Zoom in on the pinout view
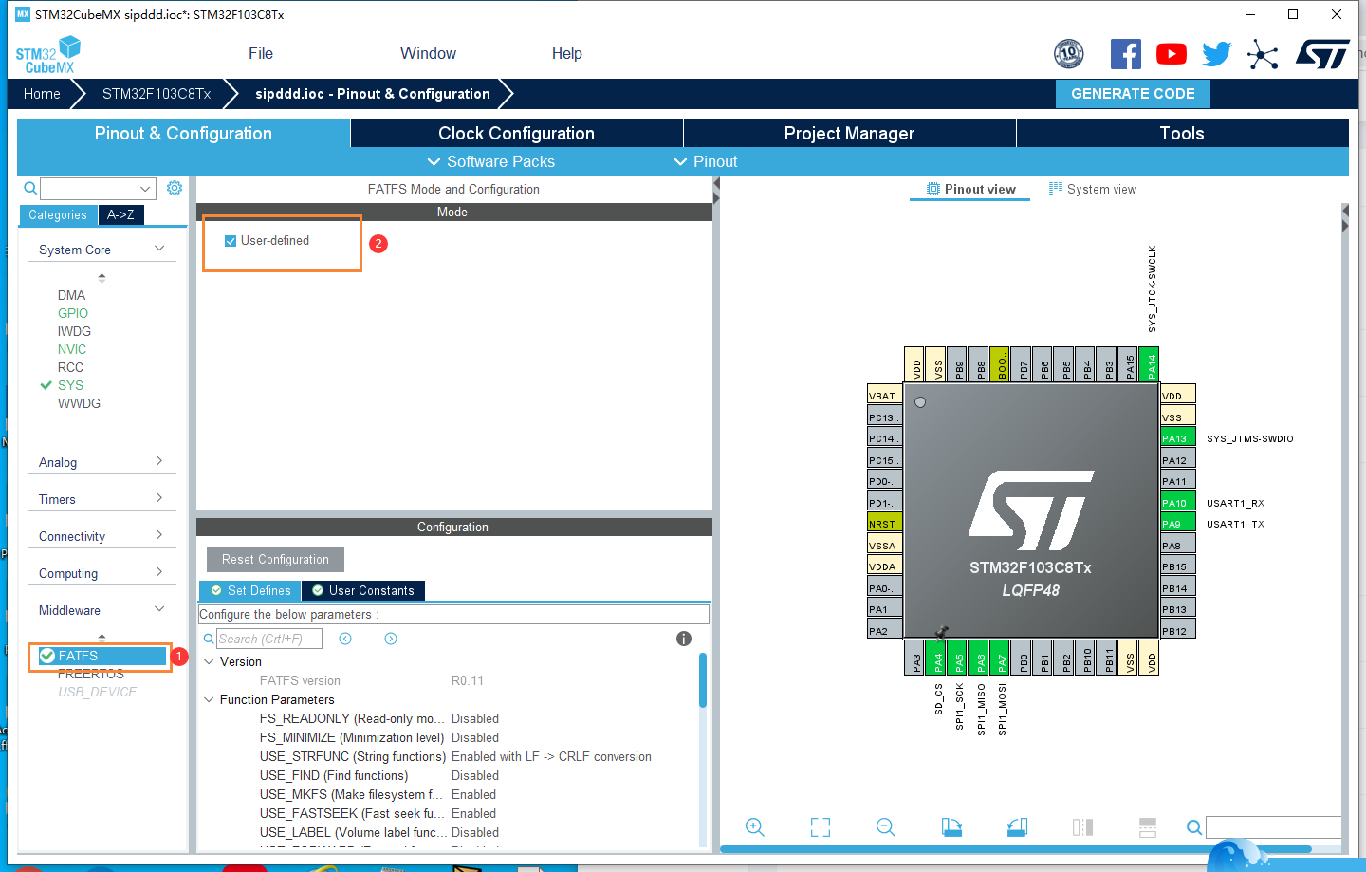The width and height of the screenshot is (1366, 872). coord(754,826)
